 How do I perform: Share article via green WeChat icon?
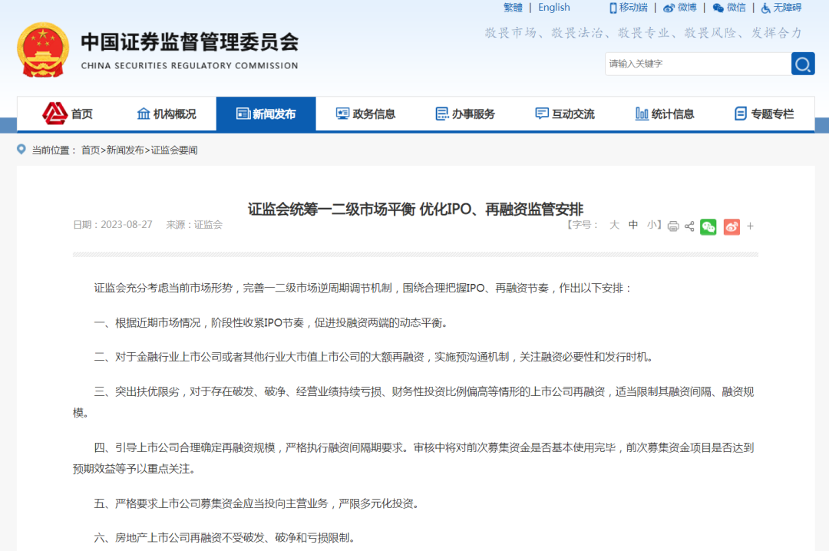(708, 226)
